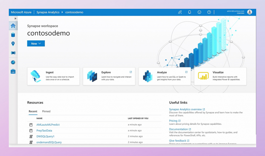Open notifications bell icon
Image resolution: width=265 pixels, height=156 pixels.
189,12
